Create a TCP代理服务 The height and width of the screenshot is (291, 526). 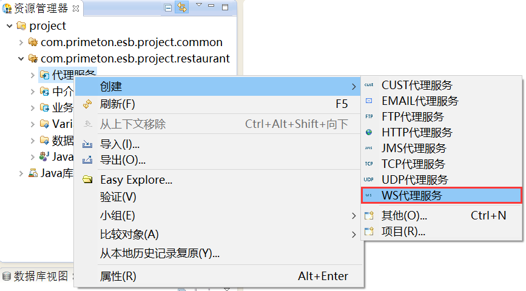pyautogui.click(x=442, y=164)
